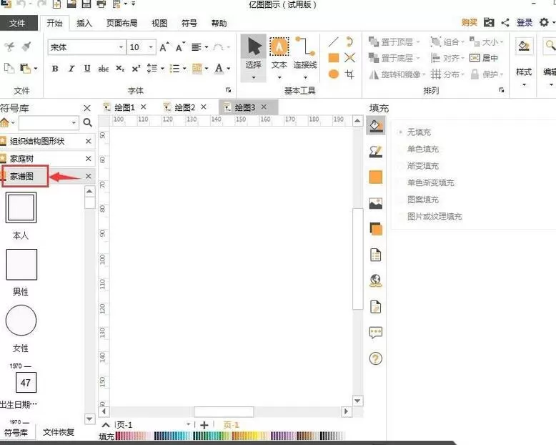This screenshot has width=556, height=445.
Task: Select the 女性 circle shape thumbnail
Action: (21, 320)
